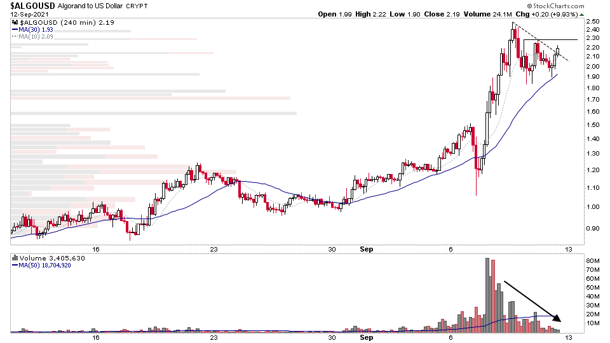The width and height of the screenshot is (610, 343).
Task: Click the 2.40 price axis label
Action: click(592, 30)
